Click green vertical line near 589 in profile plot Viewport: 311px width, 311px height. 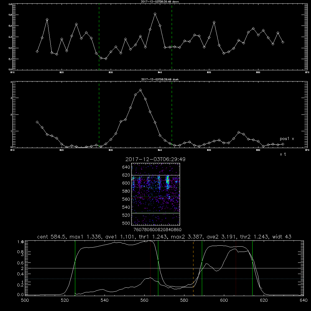202,268
